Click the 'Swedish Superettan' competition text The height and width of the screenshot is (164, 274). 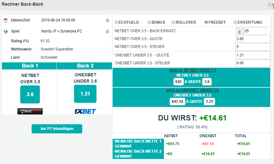coord(57,49)
